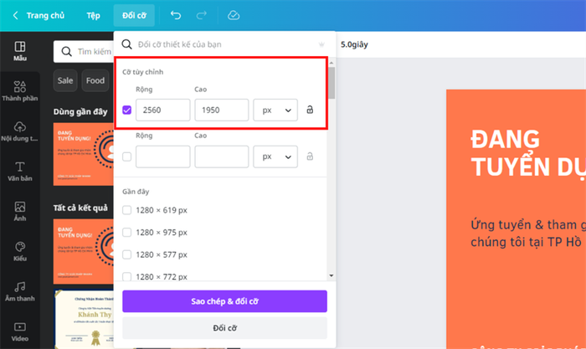Click scrollbar up arrow in resize panel
Screen dimensions: 586x349
(x=332, y=63)
